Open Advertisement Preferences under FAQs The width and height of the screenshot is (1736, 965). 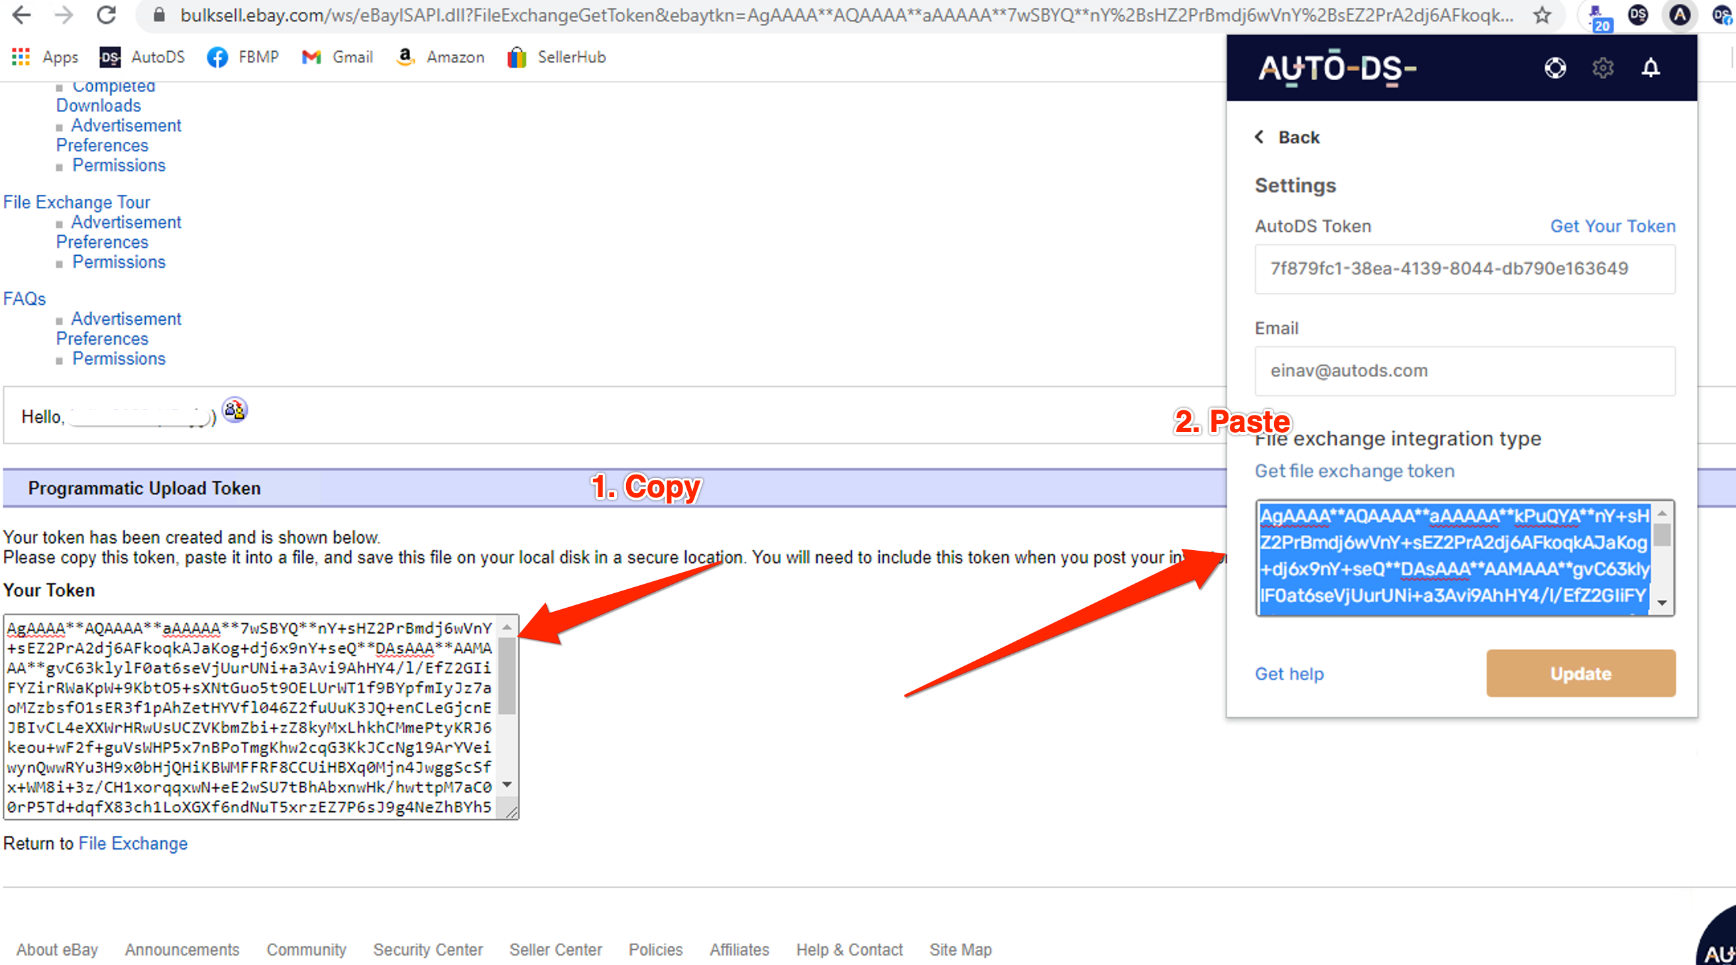[x=119, y=329]
